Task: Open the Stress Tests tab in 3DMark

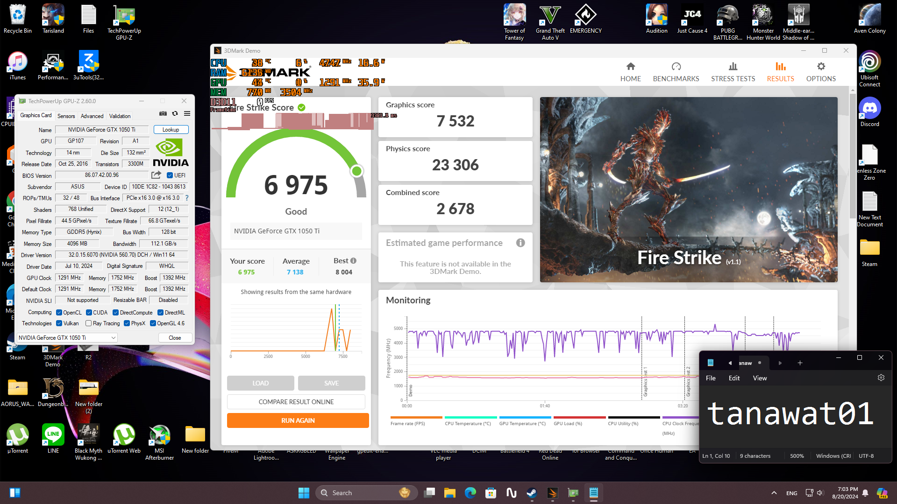Action: 733,71
